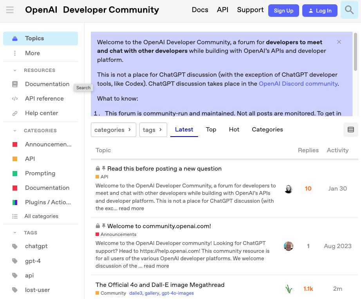
Task: Collapse the RESOURCES section
Action: [15, 70]
